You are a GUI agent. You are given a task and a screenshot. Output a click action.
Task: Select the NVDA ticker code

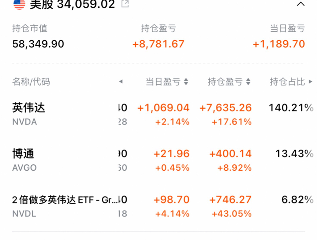click(24, 122)
